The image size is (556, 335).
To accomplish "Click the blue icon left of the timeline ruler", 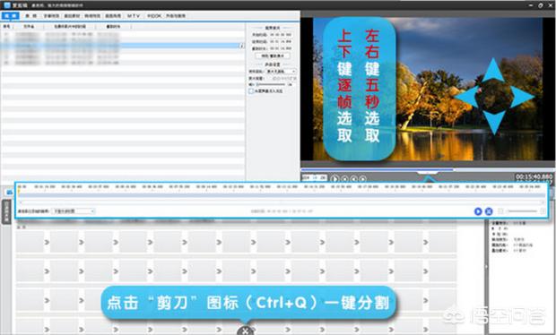I will (x=9, y=192).
